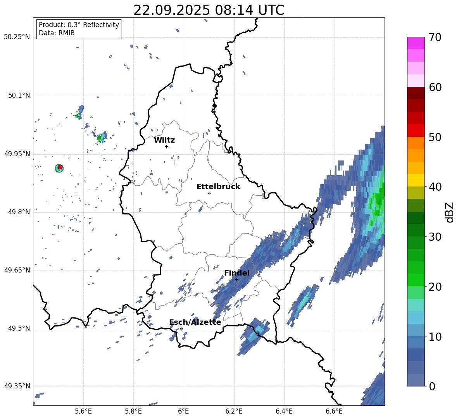Click the Ettelbruck cross marker
The width and height of the screenshot is (459, 419).
(209, 193)
